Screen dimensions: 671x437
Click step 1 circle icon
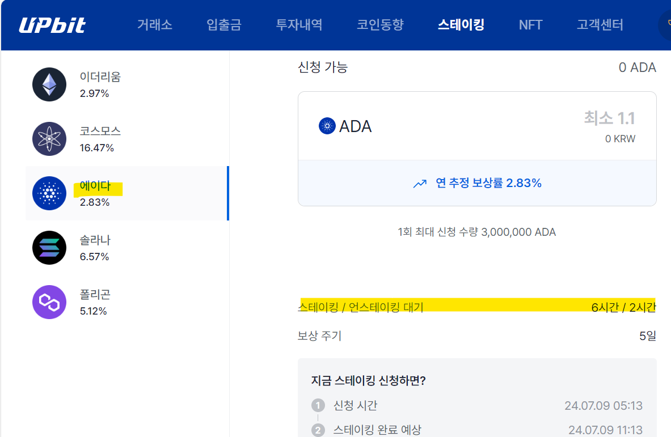click(x=318, y=405)
